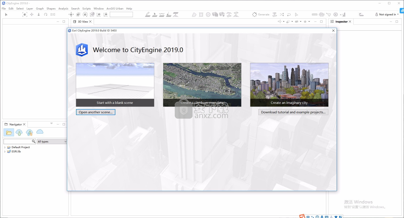Screen dimensions: 404x218
Task: Expand the Default Project tree node
Action: 5,147
